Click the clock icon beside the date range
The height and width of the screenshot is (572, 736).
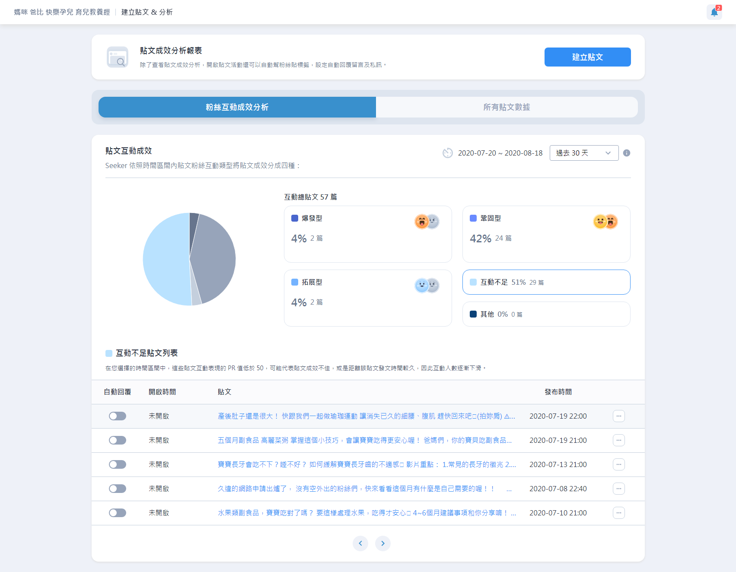click(448, 153)
